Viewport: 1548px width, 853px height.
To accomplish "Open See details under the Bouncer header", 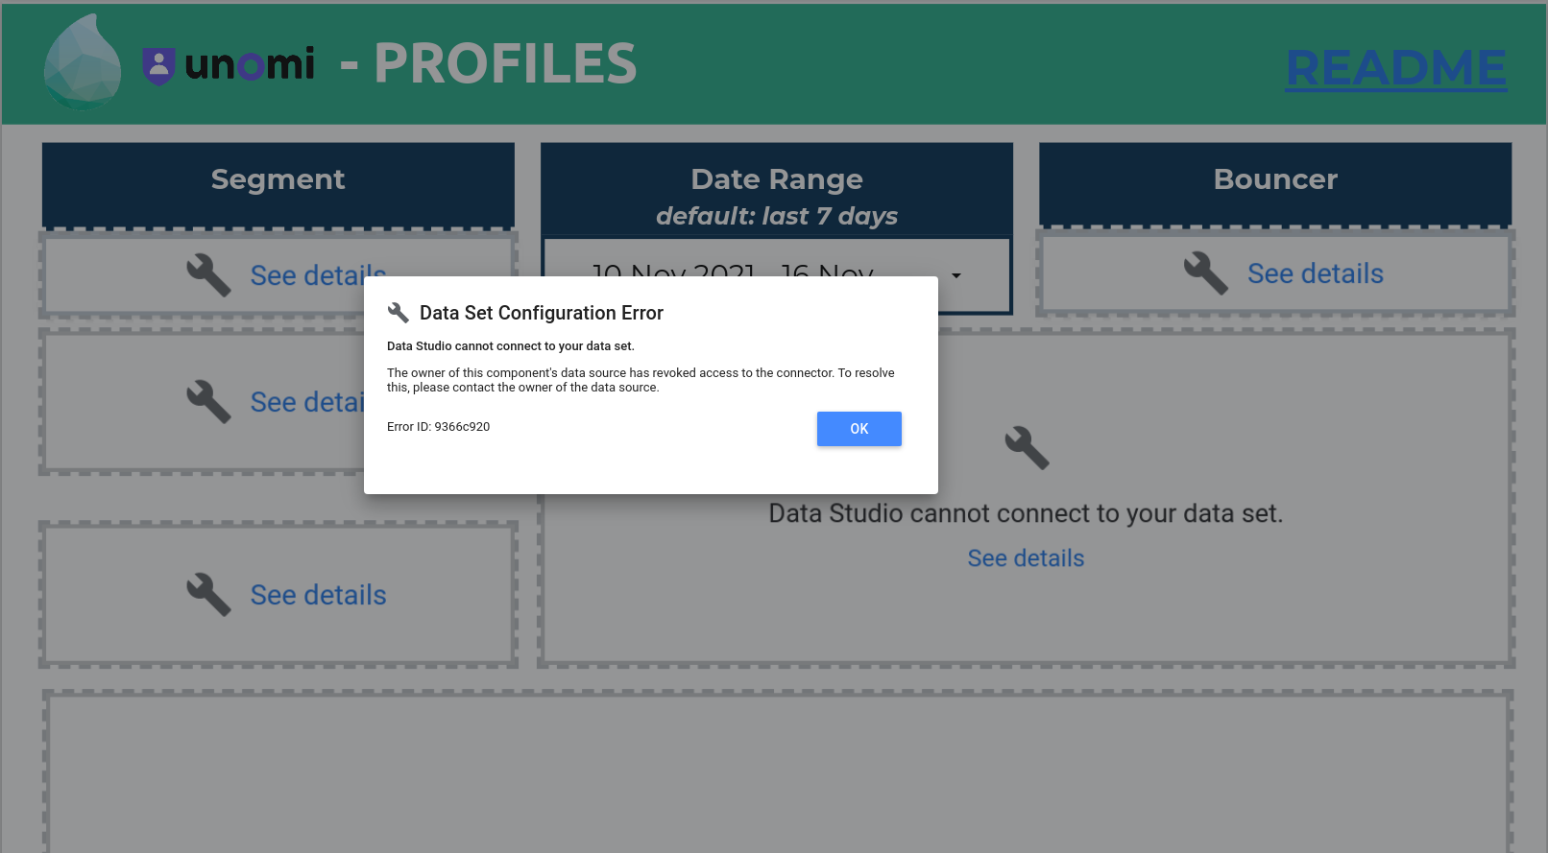I will click(1316, 273).
